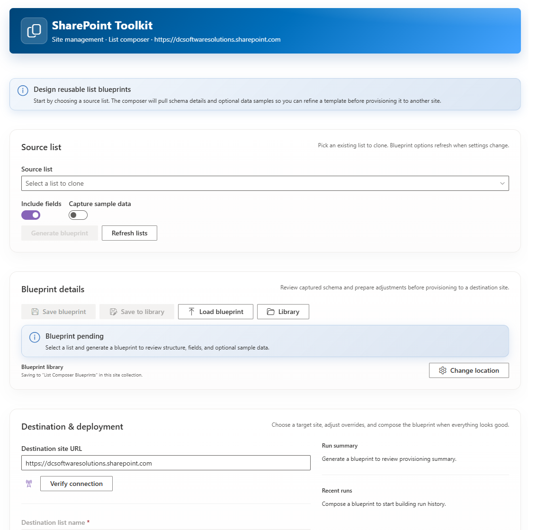This screenshot has height=530, width=537.
Task: Expand the Select a list chevron arrow
Action: coord(502,183)
